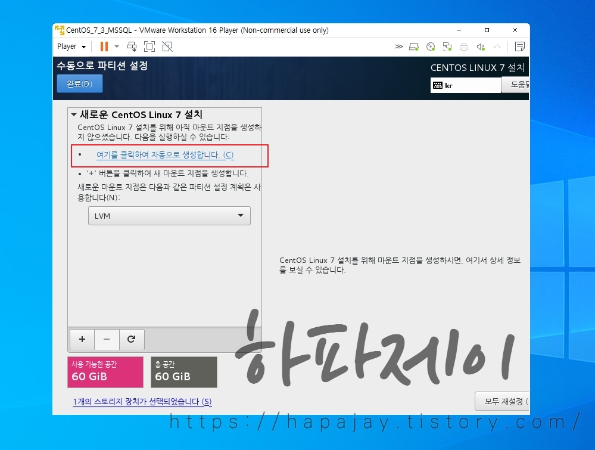Screen dimensions: 595x450
Task: Click the CD/DVD drive device icon
Action: (430, 46)
